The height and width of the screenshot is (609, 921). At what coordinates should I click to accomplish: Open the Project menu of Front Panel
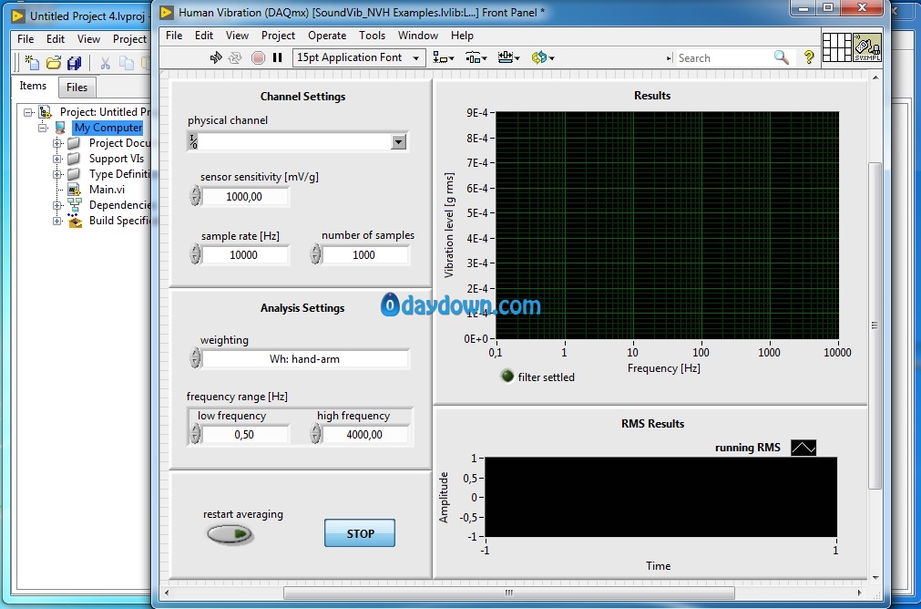coord(279,36)
